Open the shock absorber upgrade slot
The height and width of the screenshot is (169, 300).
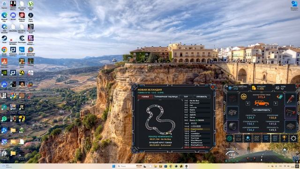291,99
